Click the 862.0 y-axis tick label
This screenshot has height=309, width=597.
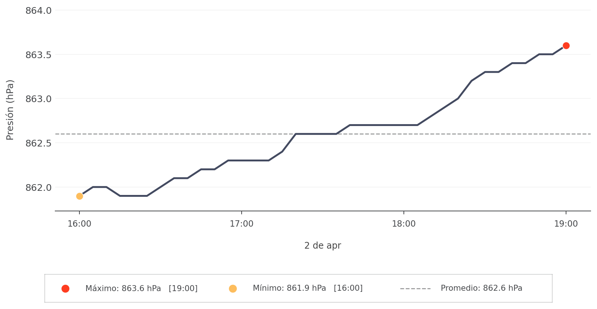(38, 187)
